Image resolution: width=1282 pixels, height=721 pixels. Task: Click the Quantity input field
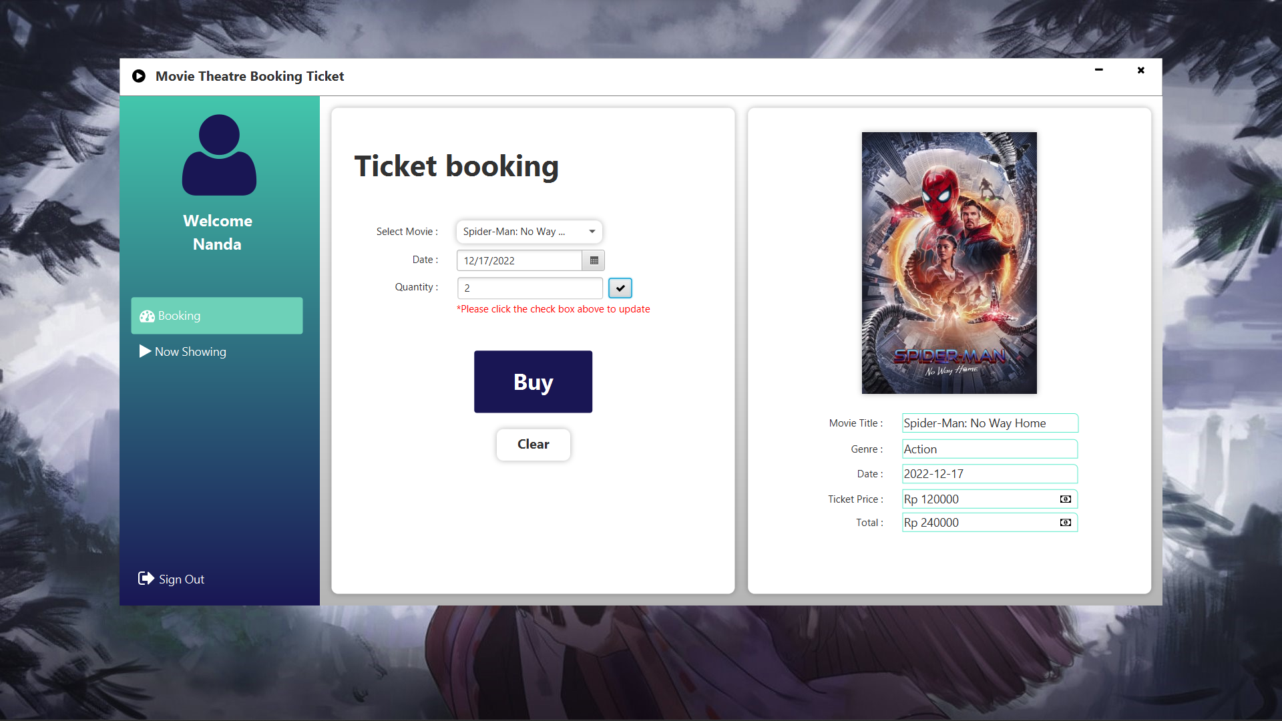(529, 288)
